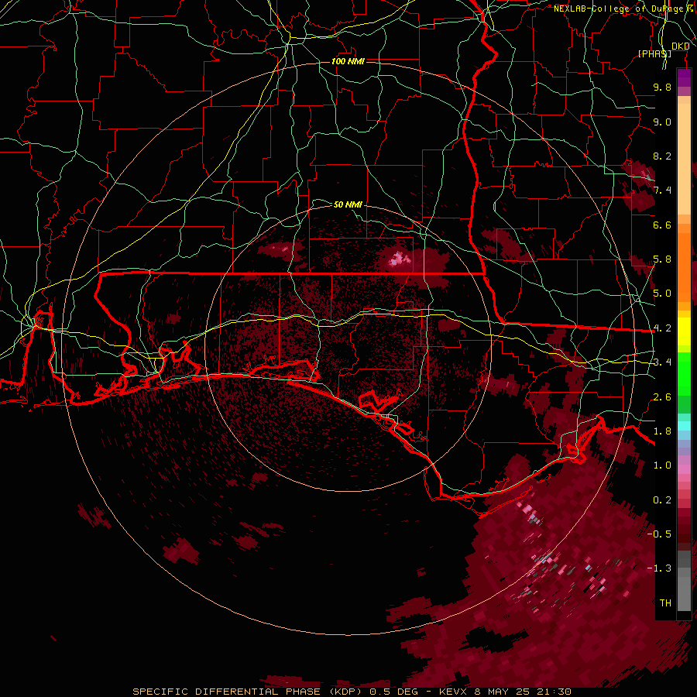Click '(KDP)' in the bottom caption
The image size is (697, 697).
pyautogui.click(x=347, y=692)
